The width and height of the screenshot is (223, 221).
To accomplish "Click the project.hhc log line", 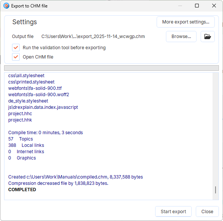I will (20, 114).
